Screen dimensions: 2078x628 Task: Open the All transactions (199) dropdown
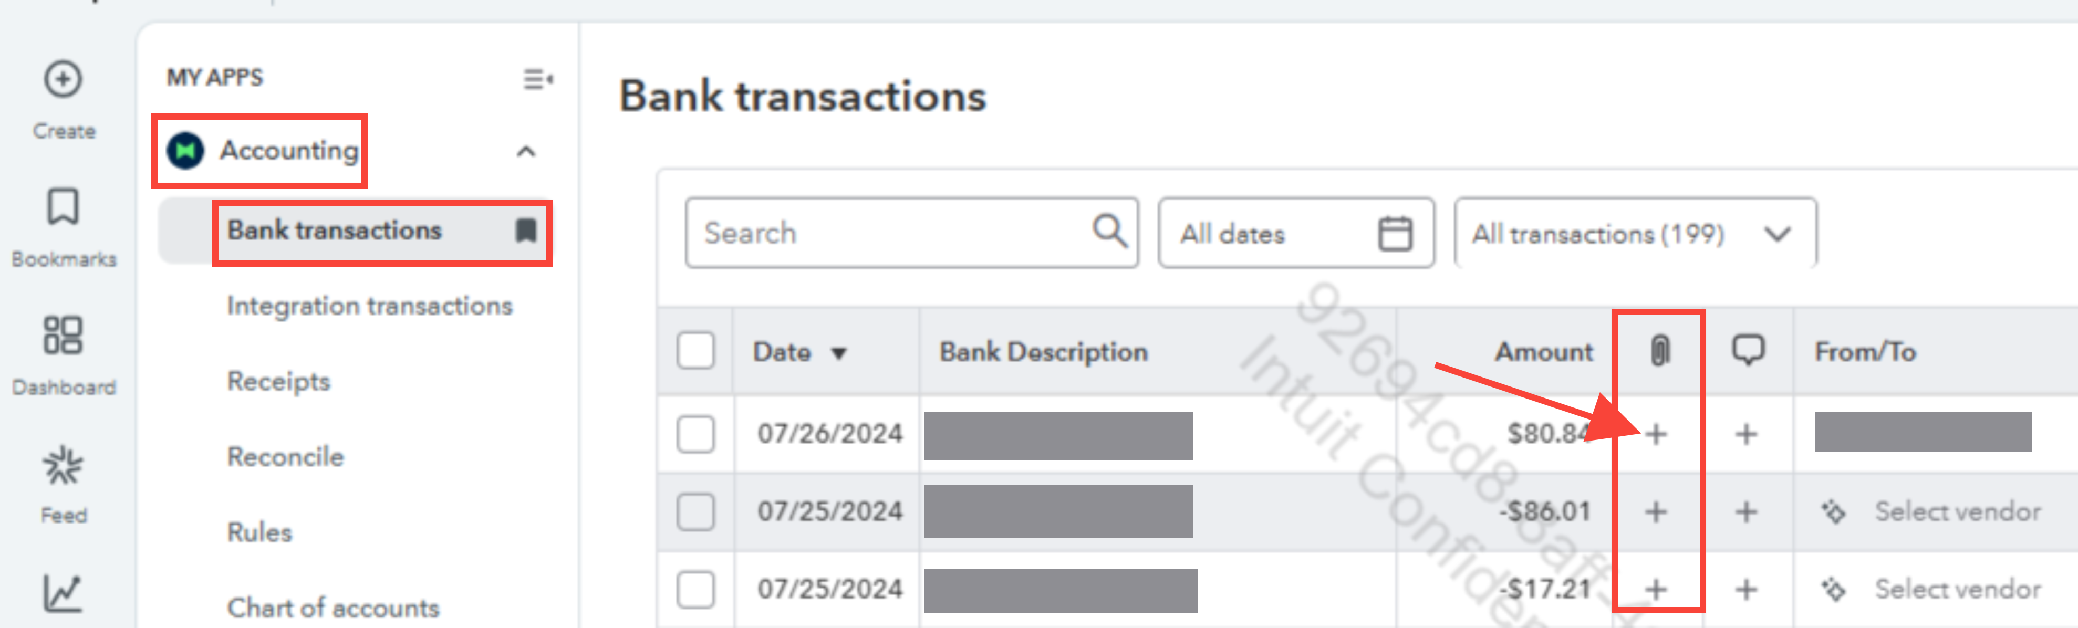click(x=1635, y=233)
